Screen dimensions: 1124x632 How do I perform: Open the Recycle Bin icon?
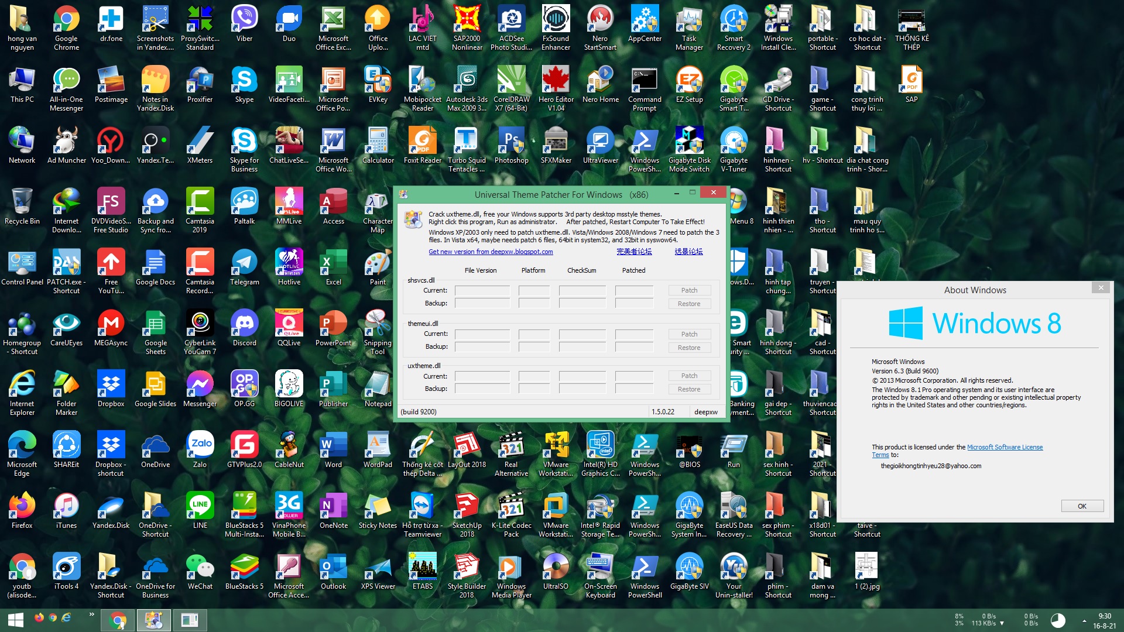pyautogui.click(x=22, y=206)
